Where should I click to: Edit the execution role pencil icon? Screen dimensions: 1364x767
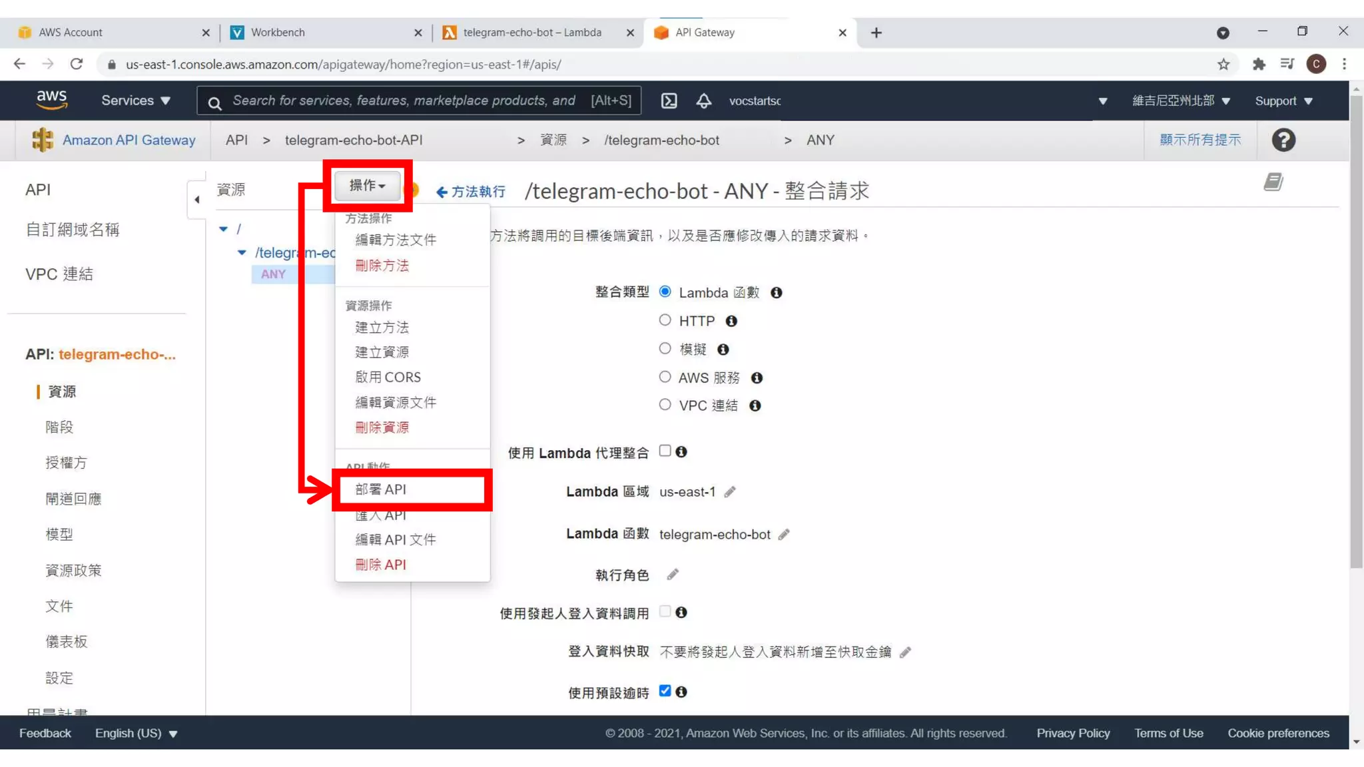coord(673,575)
